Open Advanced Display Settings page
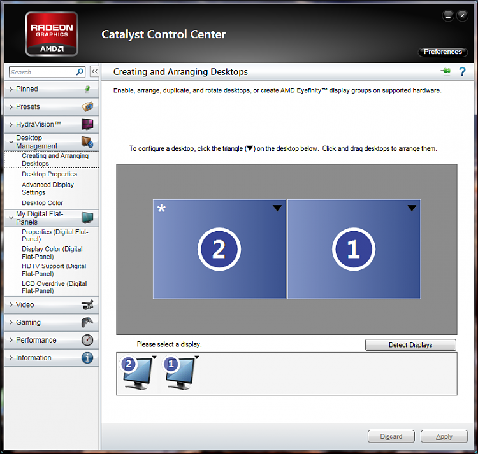 click(48, 188)
